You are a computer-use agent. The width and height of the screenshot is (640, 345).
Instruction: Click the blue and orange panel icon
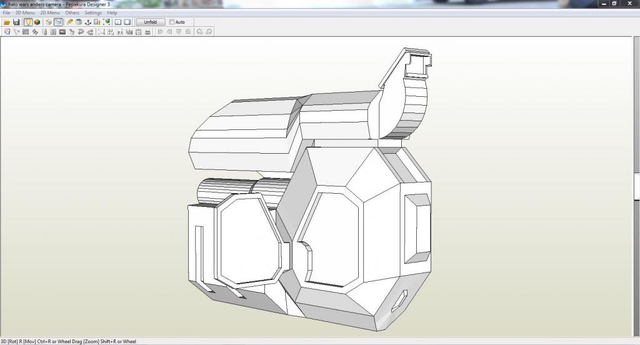pyautogui.click(x=97, y=22)
